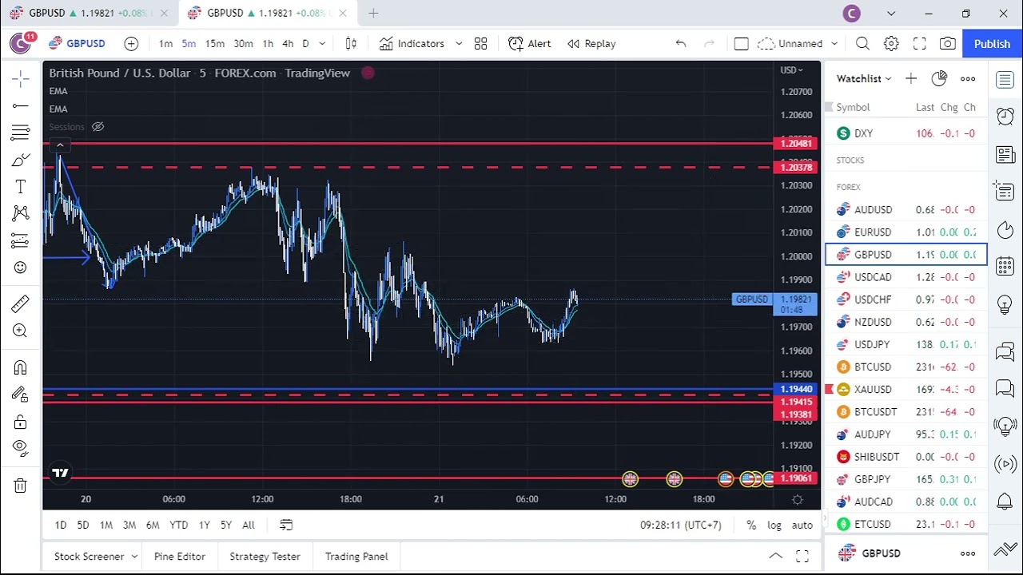1023x575 pixels.
Task: Open the Calendar panel icon
Action: click(x=1005, y=266)
